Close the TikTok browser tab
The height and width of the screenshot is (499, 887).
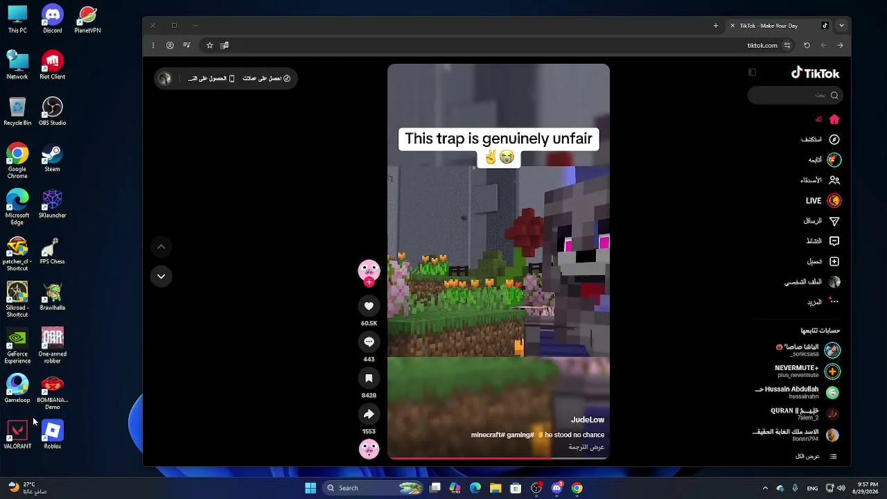732,26
